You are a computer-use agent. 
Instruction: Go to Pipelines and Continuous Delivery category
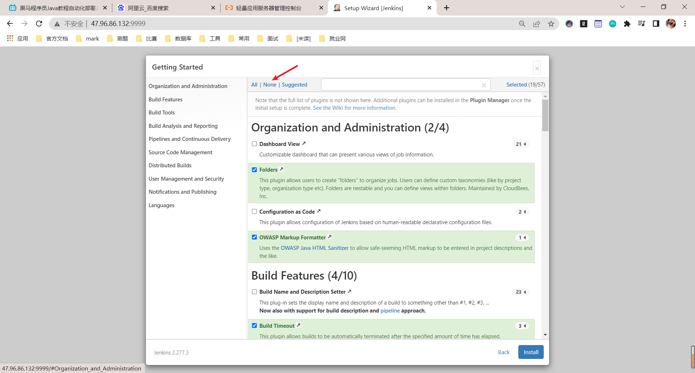tap(189, 139)
